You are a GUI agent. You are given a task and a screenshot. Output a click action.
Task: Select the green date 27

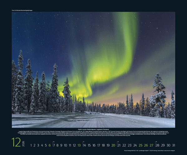151,145
